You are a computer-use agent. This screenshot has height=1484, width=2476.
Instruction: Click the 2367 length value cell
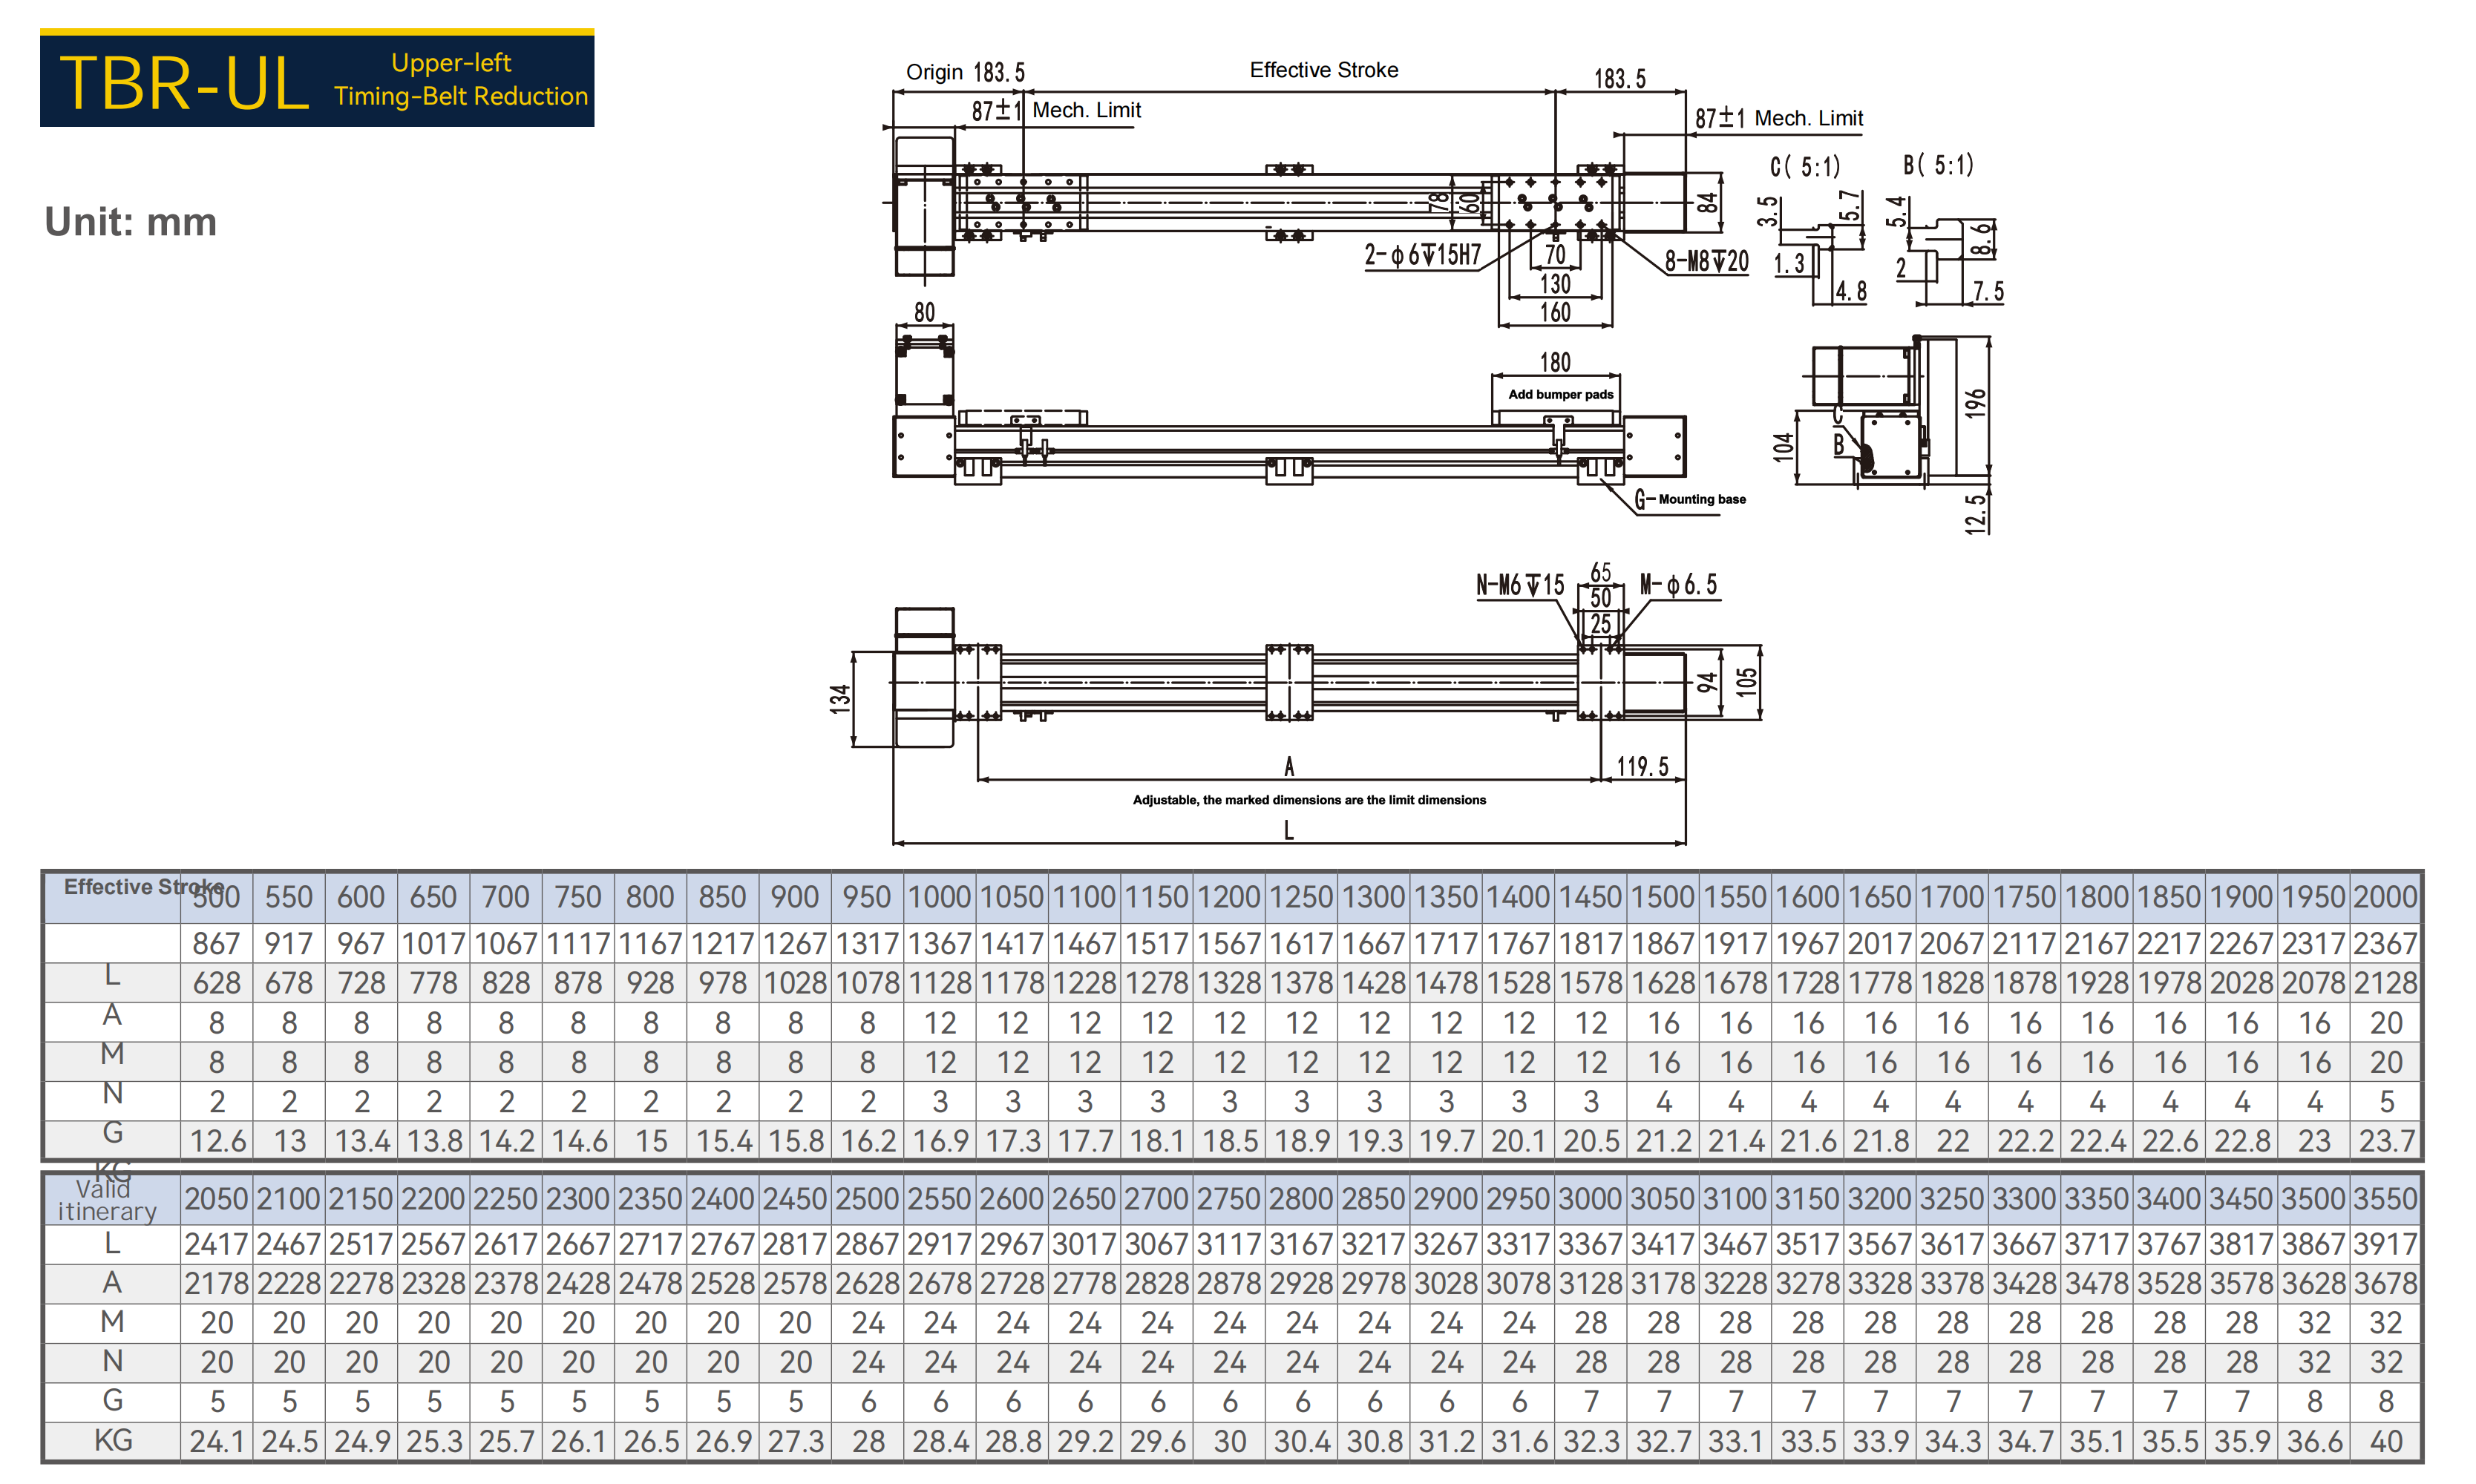tap(2385, 943)
